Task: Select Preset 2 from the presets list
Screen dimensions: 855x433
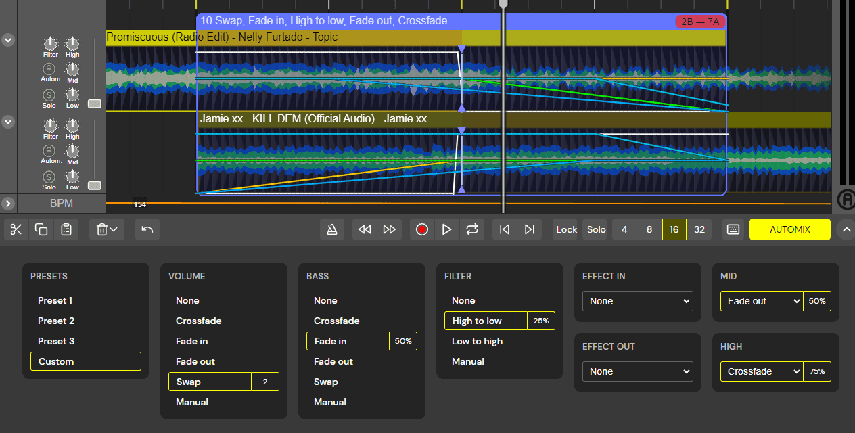Action: click(x=56, y=321)
